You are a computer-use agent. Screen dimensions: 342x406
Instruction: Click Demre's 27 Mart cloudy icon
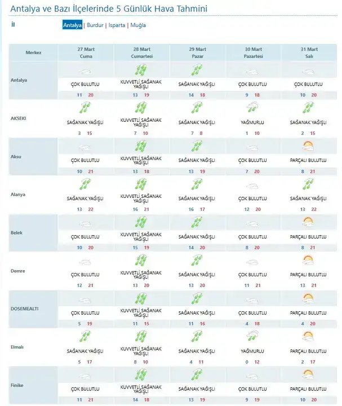[86, 261]
